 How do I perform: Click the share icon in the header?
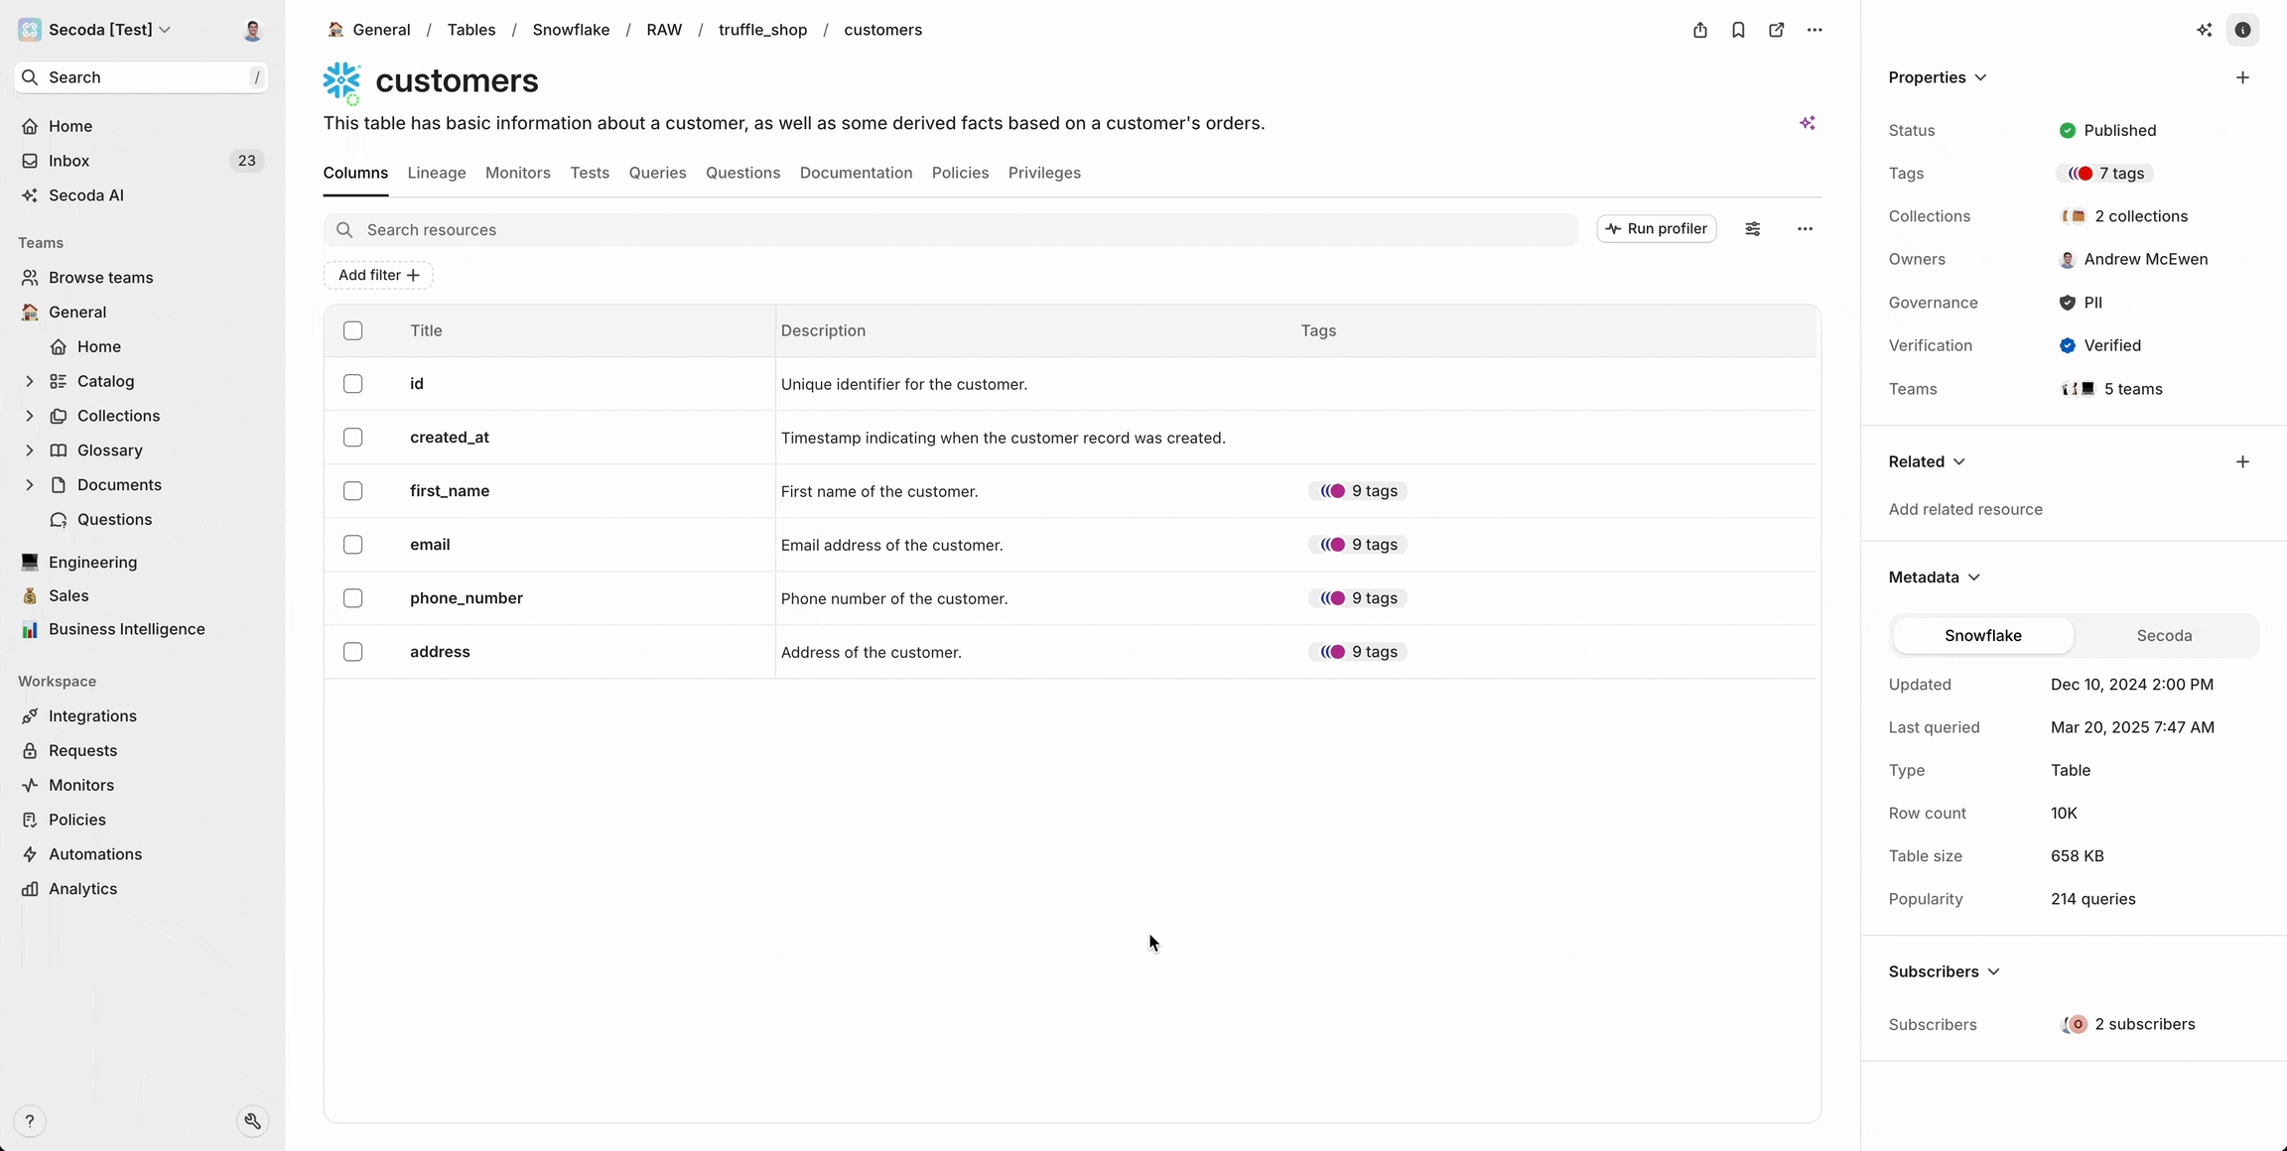tap(1699, 30)
